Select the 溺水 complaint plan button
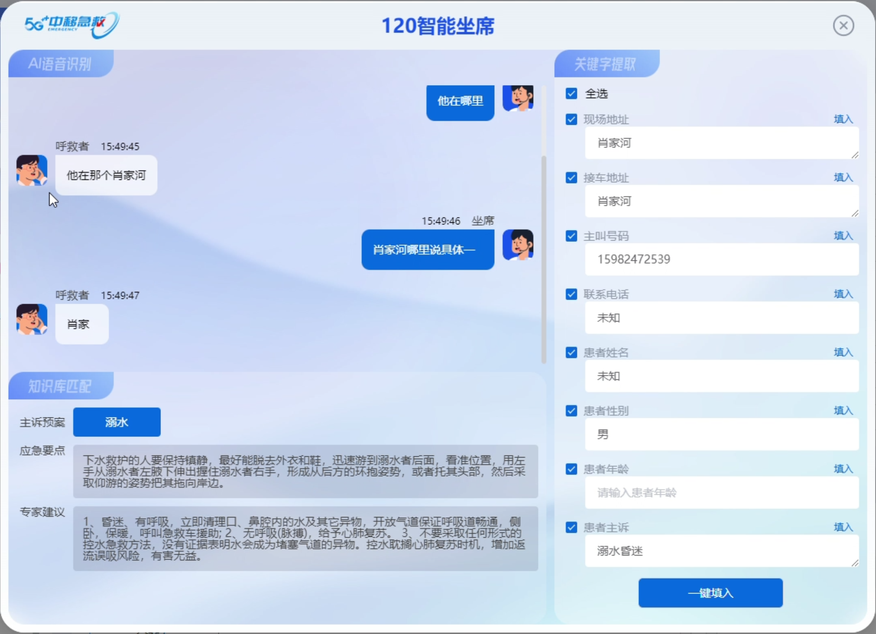Viewport: 876px width, 634px height. click(117, 422)
